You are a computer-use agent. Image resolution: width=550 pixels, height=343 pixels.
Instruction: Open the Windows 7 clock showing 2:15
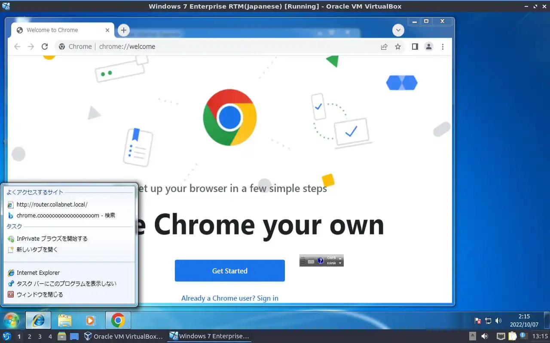[x=524, y=321]
